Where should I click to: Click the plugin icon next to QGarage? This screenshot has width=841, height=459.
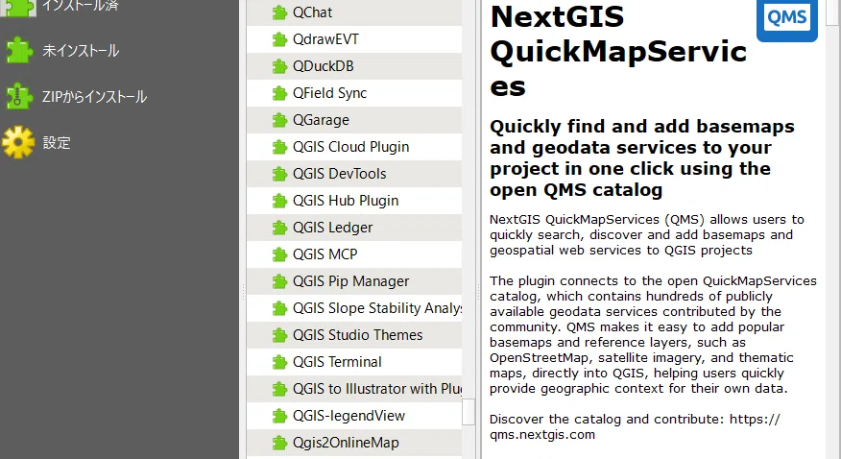(x=279, y=120)
